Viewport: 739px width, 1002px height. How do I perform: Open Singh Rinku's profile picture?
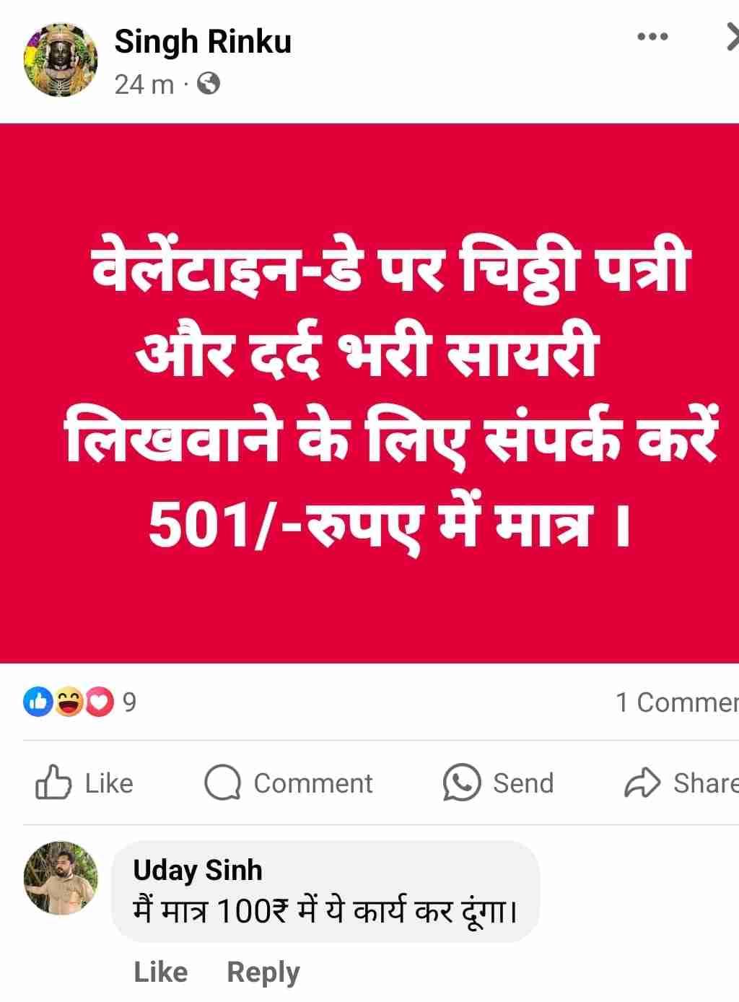[61, 59]
